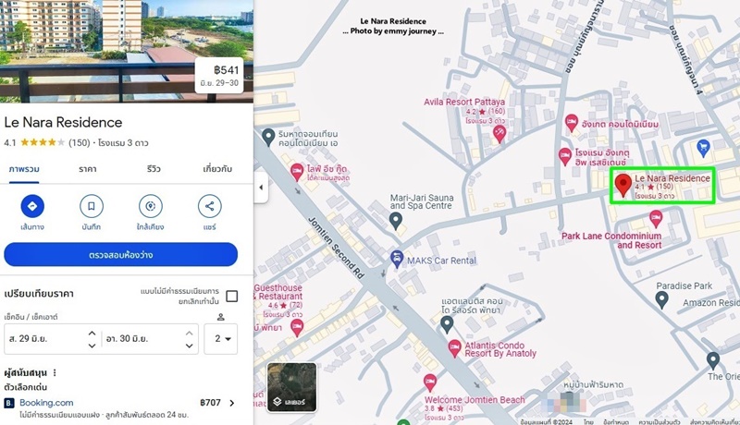Image resolution: width=740 pixels, height=425 pixels.
Task: Switch to the ราคา (prices) tab
Action: click(88, 169)
